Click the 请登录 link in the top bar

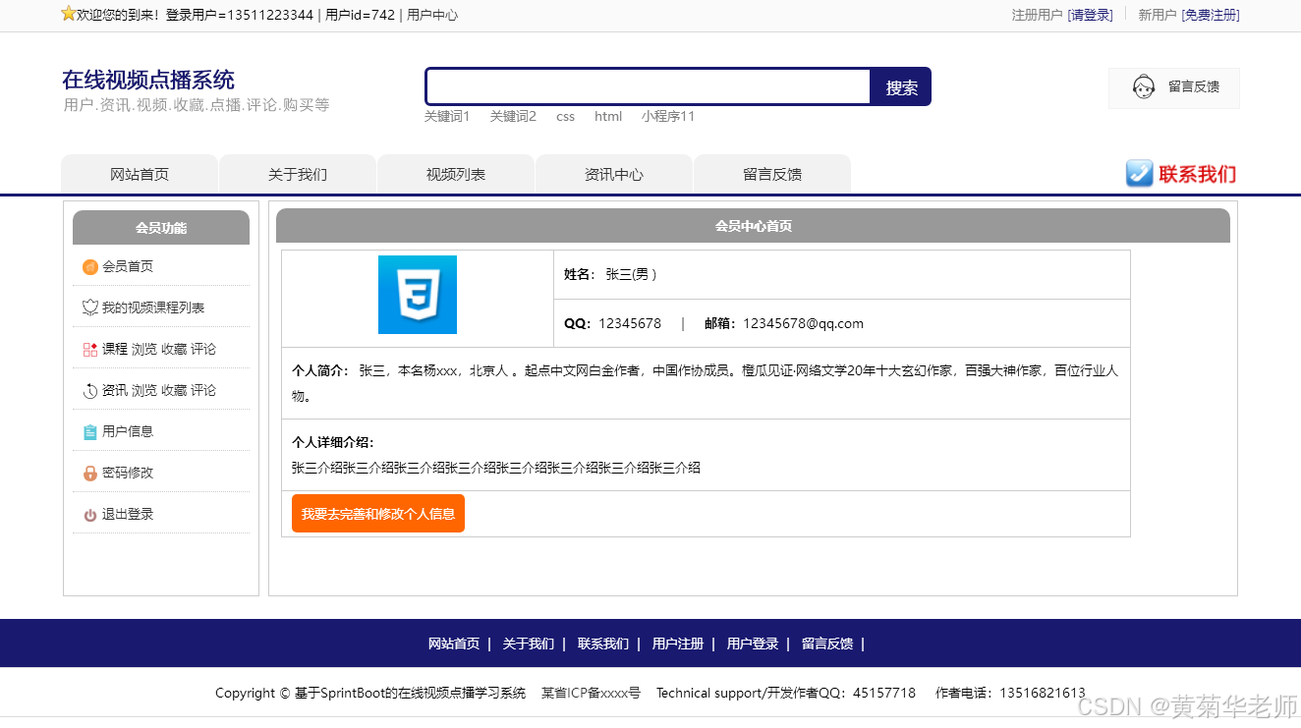tap(1091, 15)
